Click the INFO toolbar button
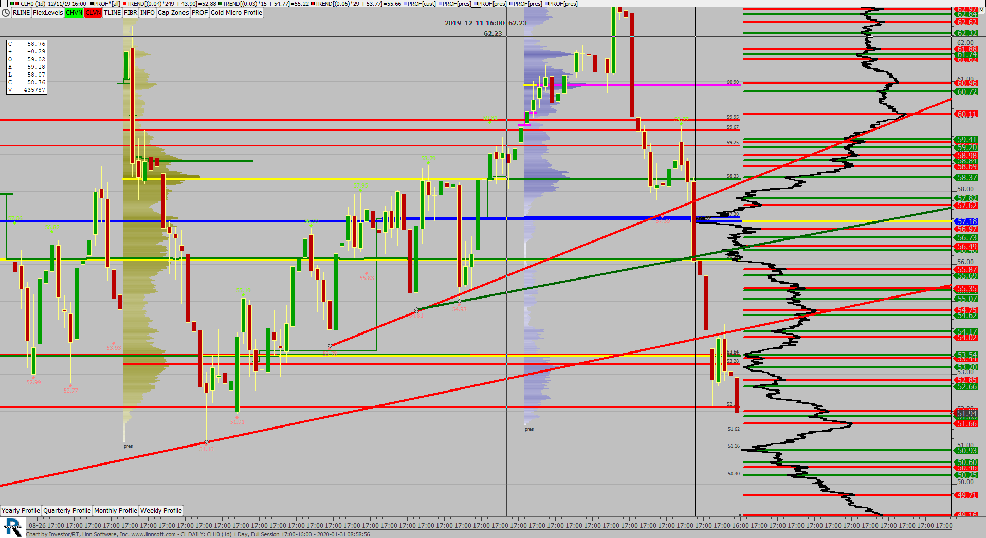The height and width of the screenshot is (538, 986). click(148, 13)
